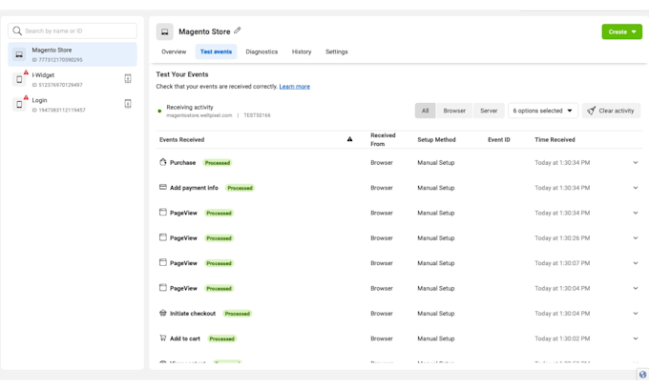Expand the Add payment info event row
Screen dimensions: 649x390
pyautogui.click(x=636, y=188)
